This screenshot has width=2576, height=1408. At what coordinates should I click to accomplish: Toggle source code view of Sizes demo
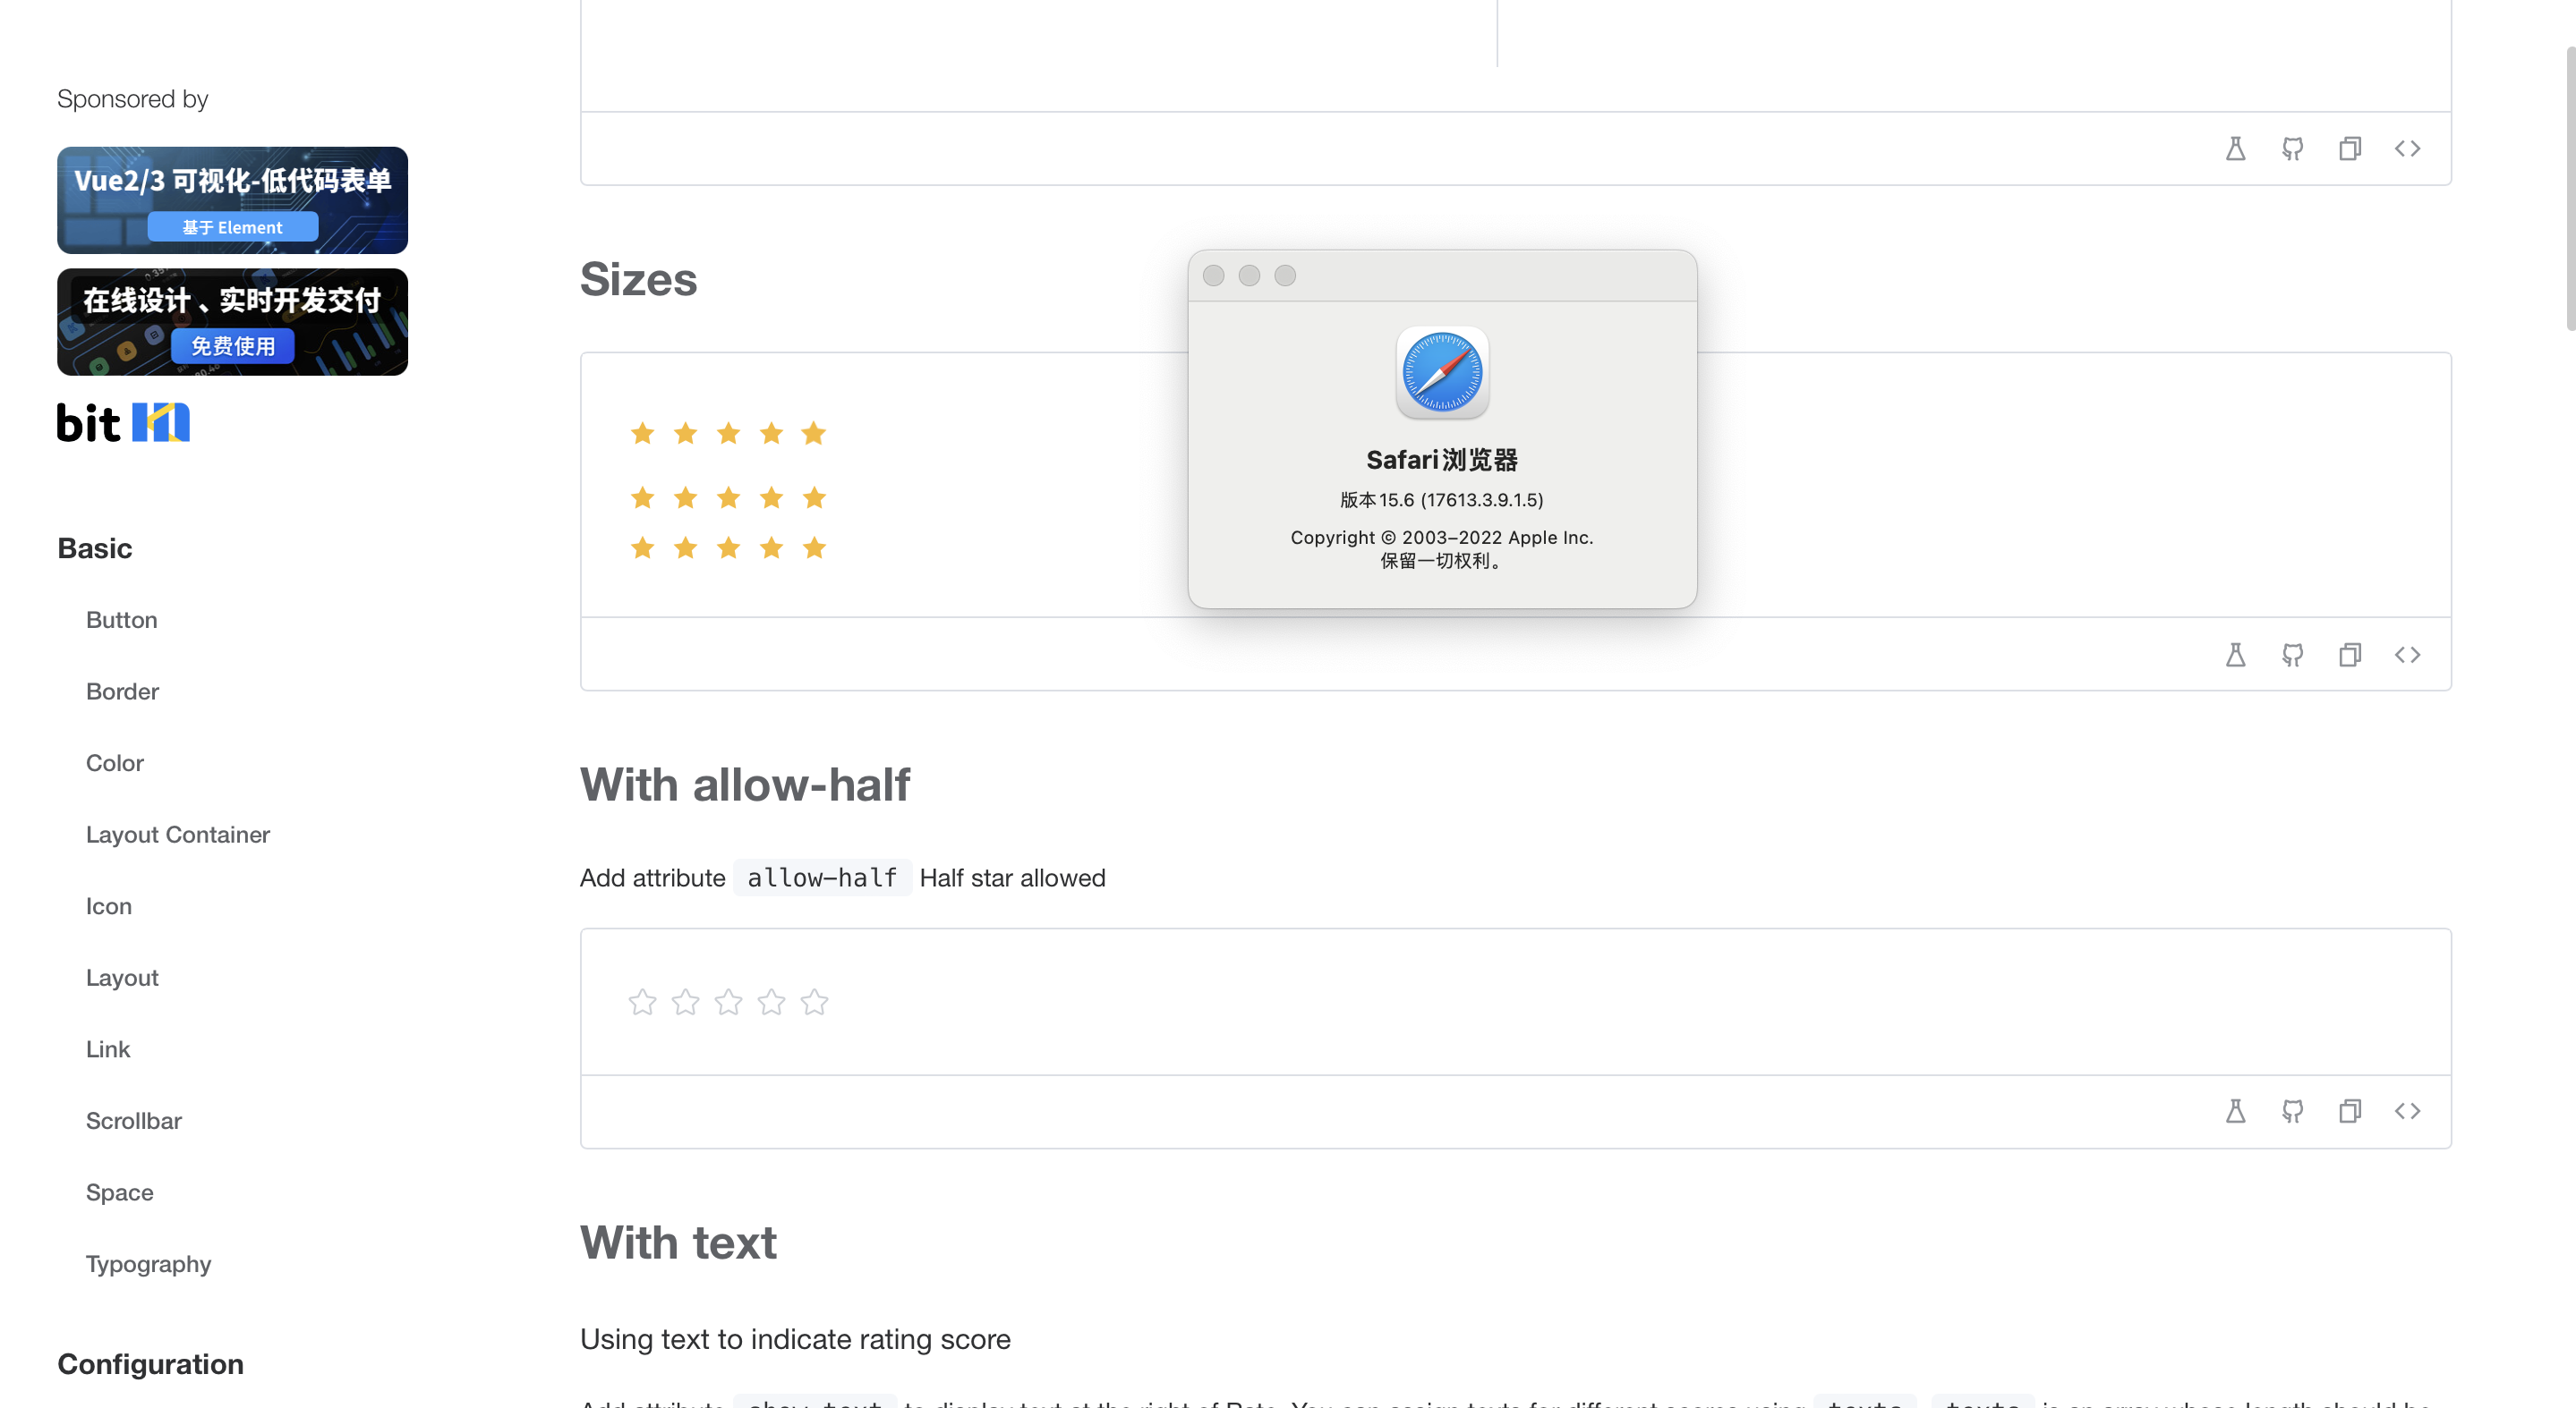[2407, 655]
